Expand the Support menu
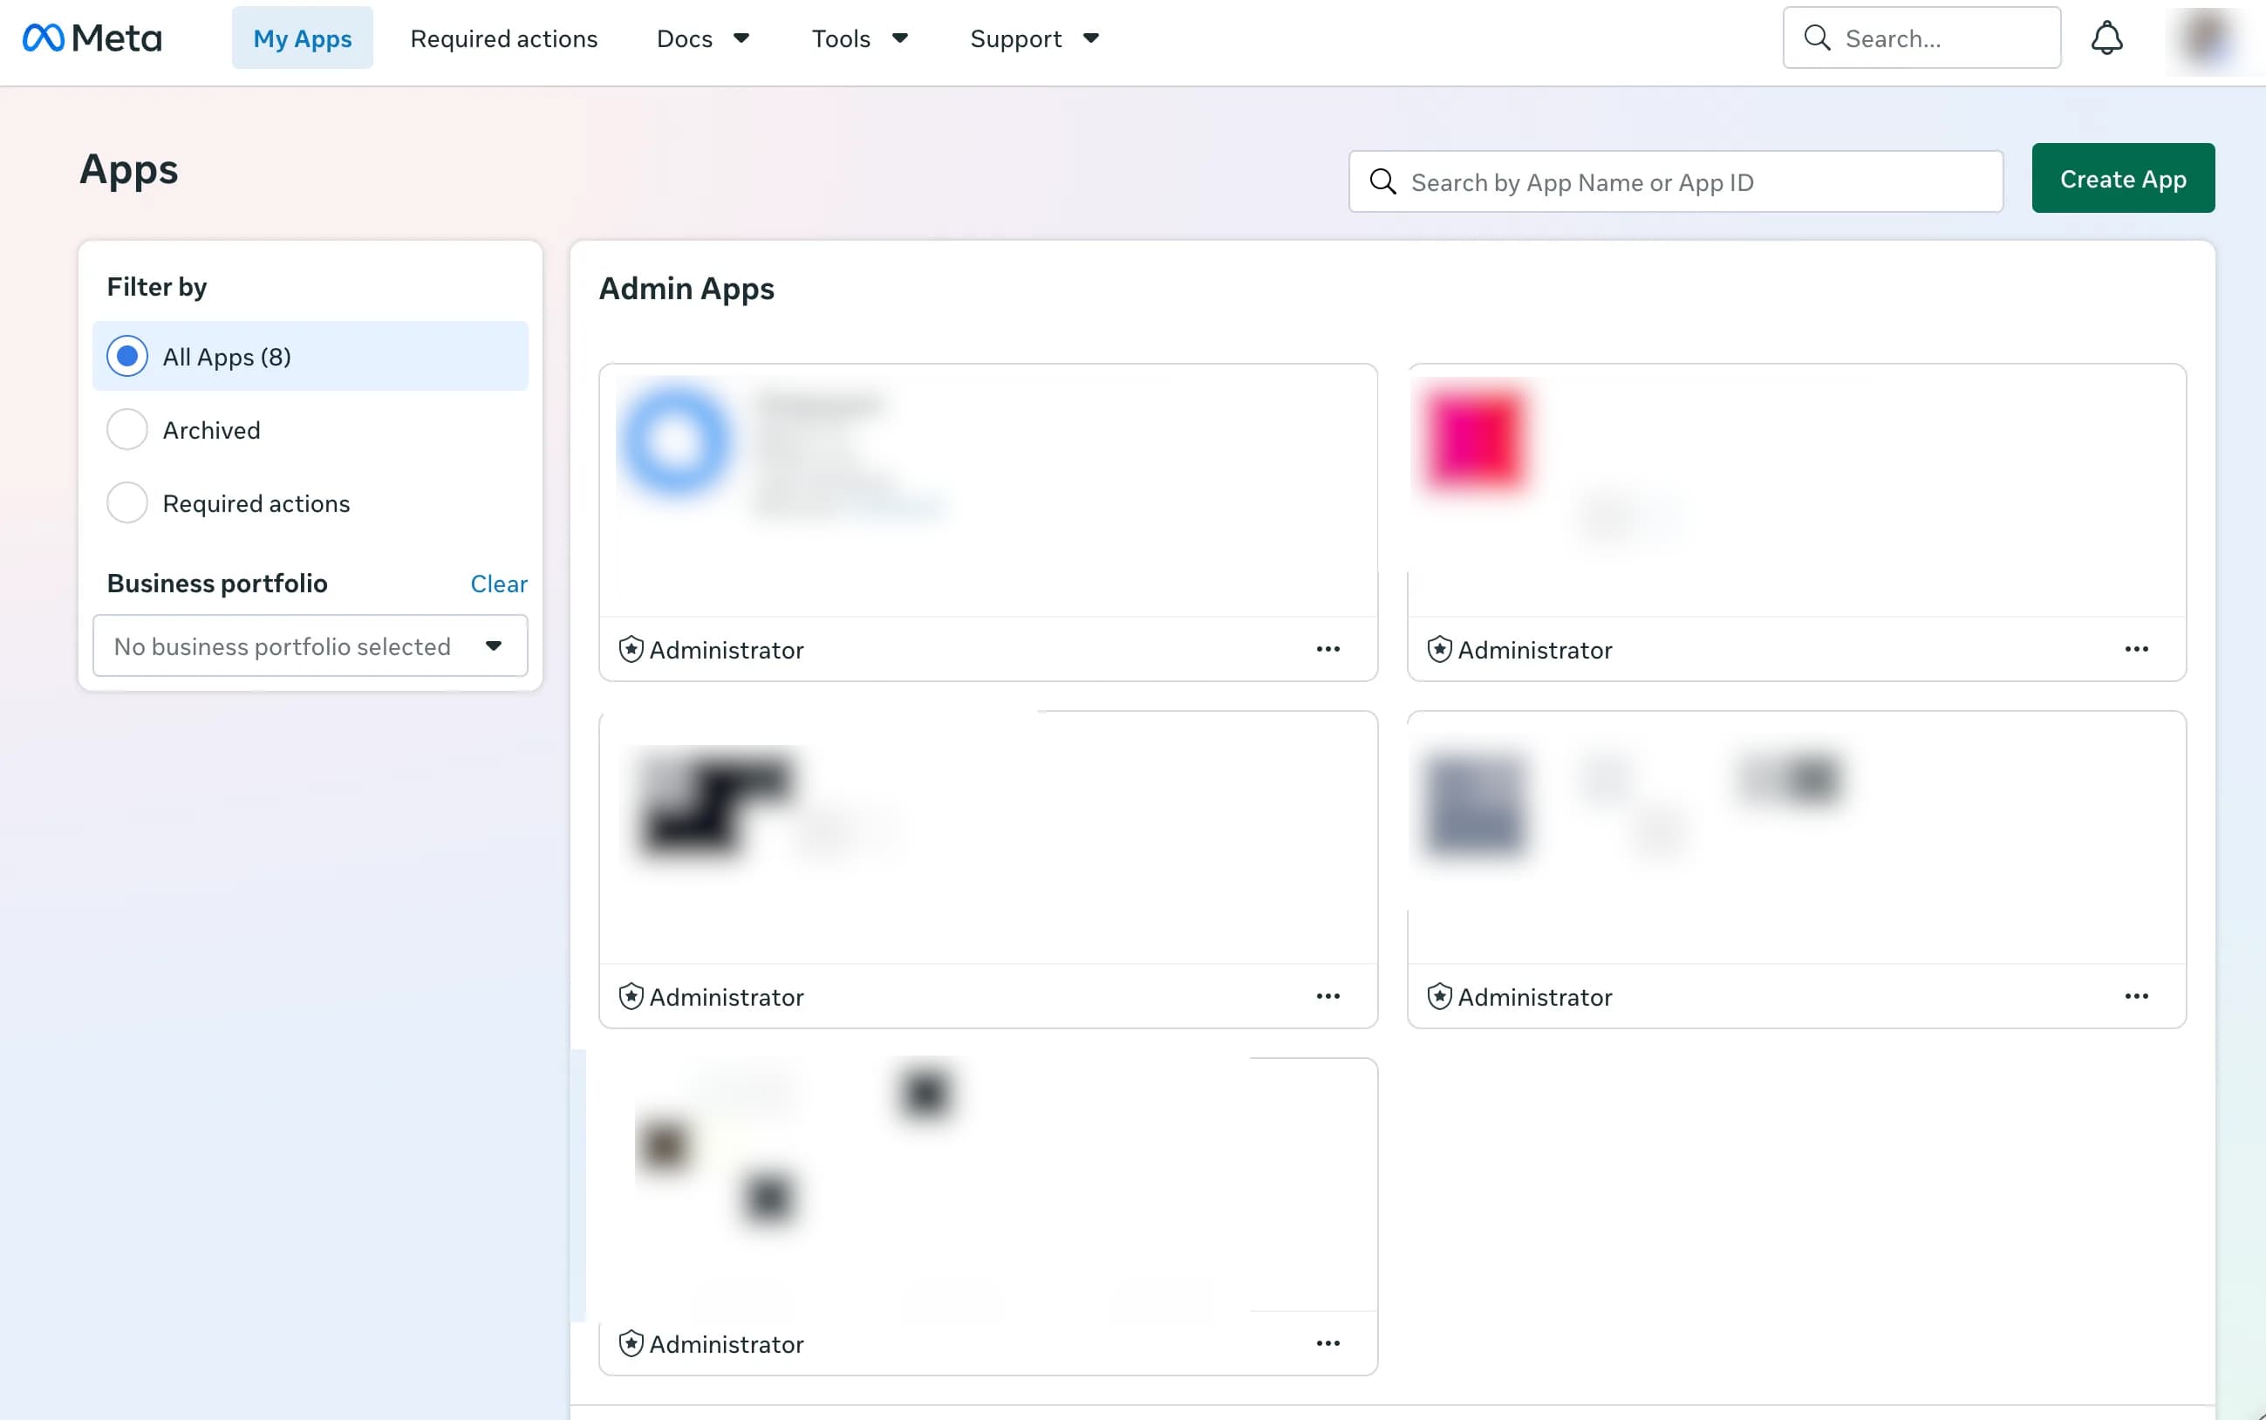 [1034, 38]
